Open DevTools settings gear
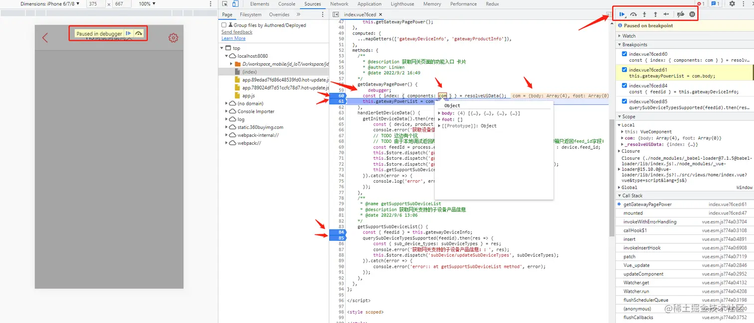Viewport: 754px width, 323px height. pyautogui.click(x=732, y=3)
